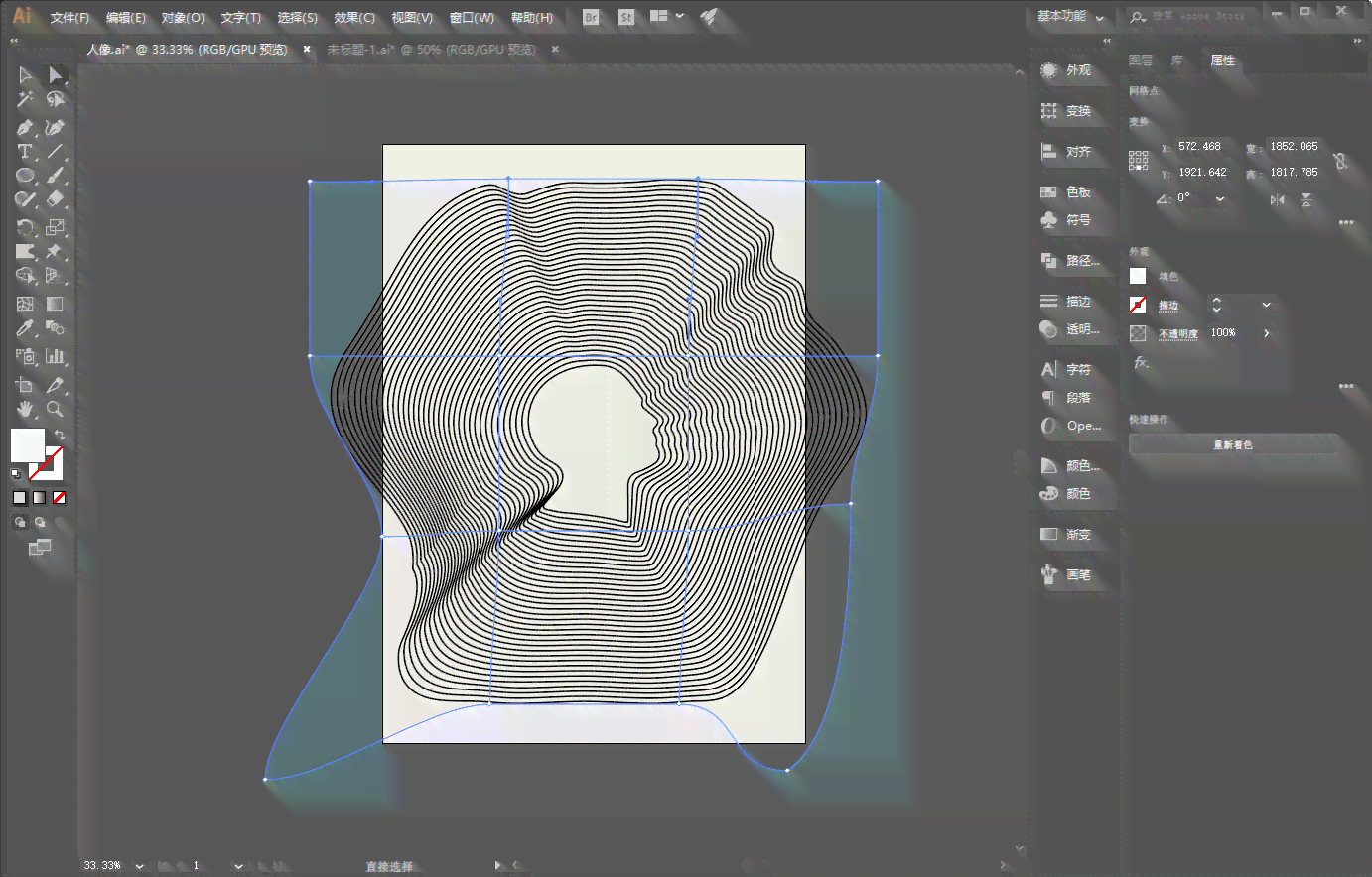Image resolution: width=1372 pixels, height=877 pixels.
Task: Swap fill and stroke arrows
Action: click(60, 436)
